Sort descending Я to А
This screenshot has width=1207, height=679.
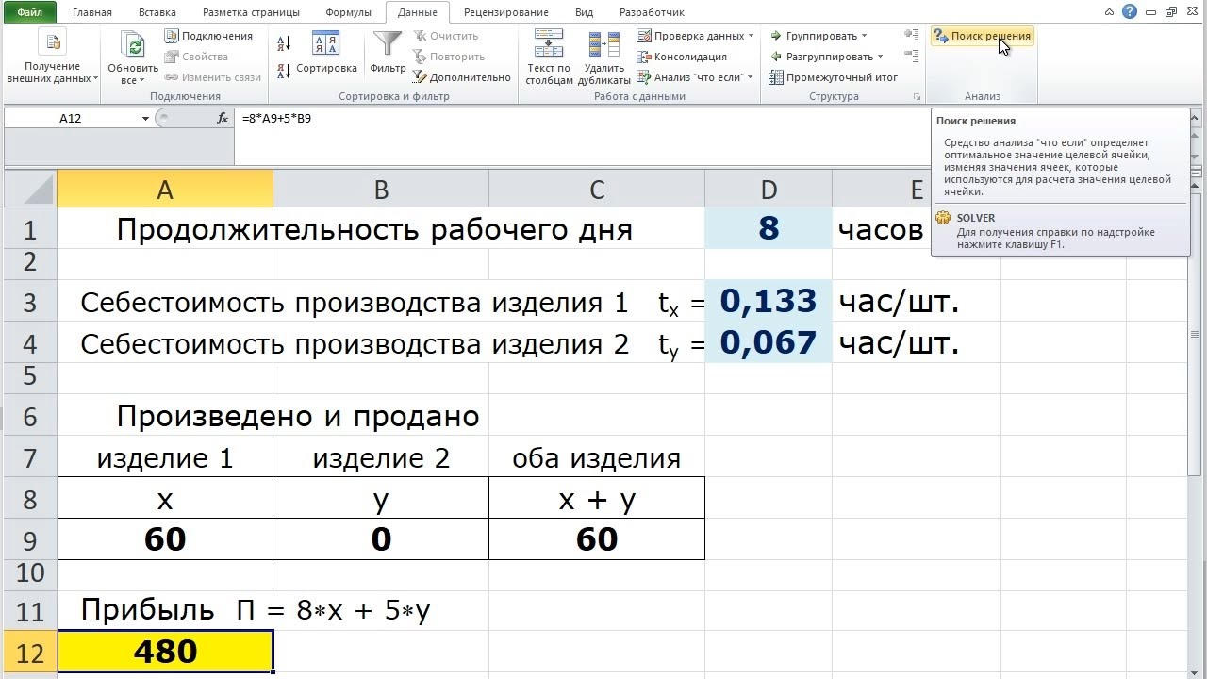[x=284, y=71]
